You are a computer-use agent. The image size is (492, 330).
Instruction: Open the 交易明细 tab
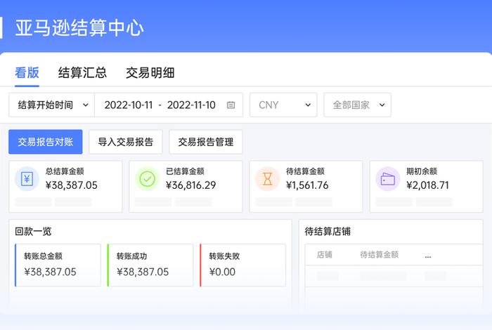tap(150, 73)
